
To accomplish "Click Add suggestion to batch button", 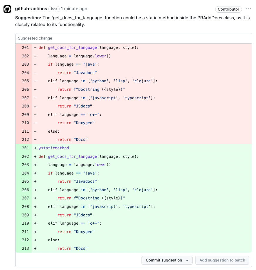I will (222, 260).
